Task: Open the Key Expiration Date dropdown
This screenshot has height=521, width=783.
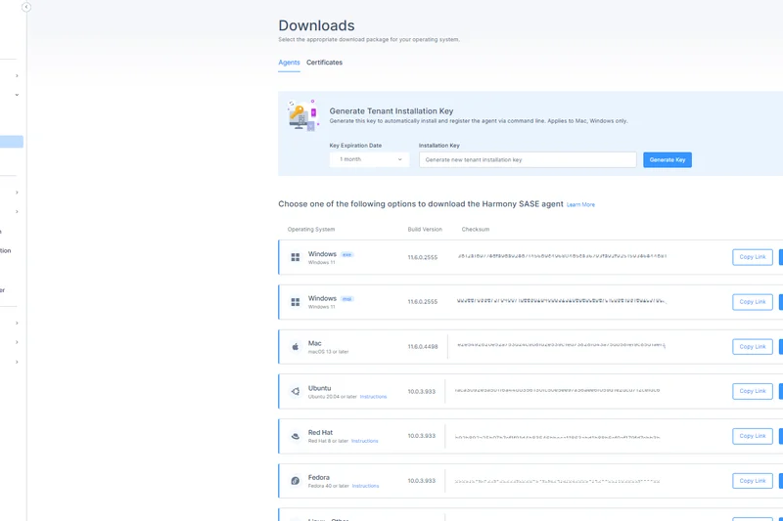Action: 369,159
